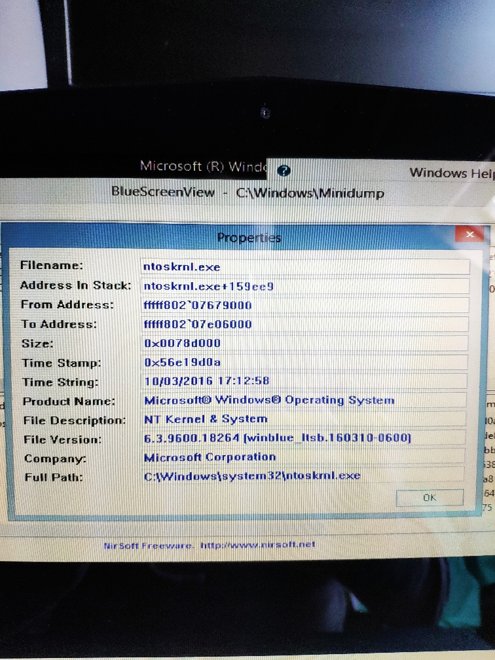The image size is (495, 660).
Task: Click the Time String: label
Action: click(60, 382)
